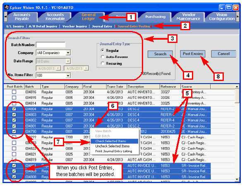This screenshot has height=188, width=242.
Task: Click the Search button
Action: 160,54
